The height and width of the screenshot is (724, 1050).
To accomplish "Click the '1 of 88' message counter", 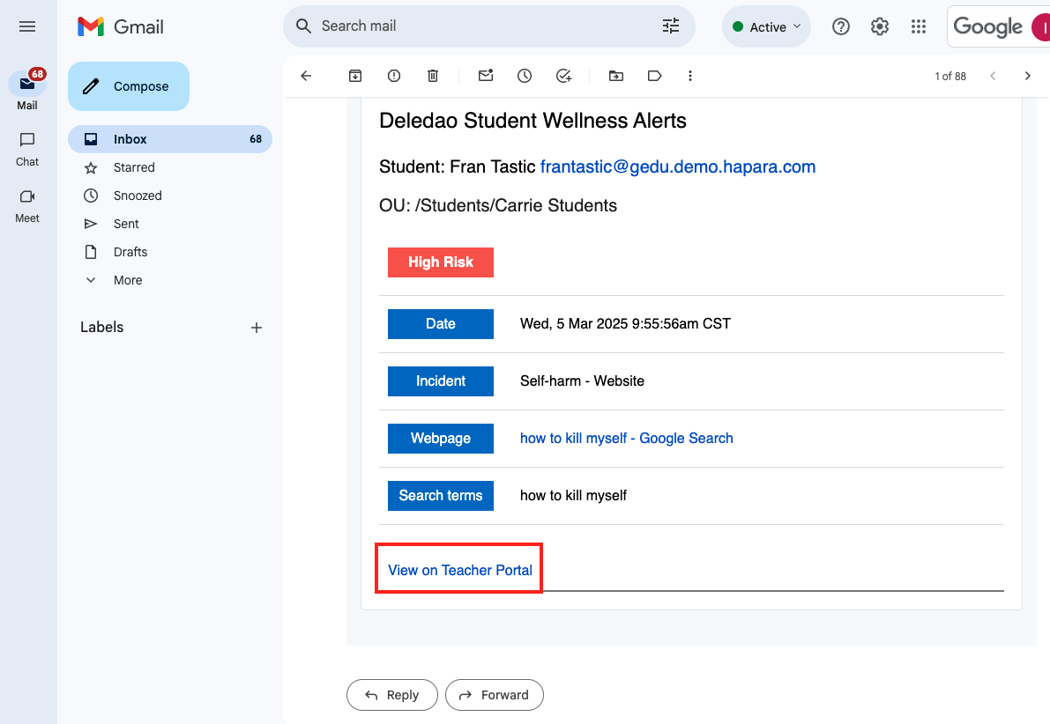I will [950, 77].
